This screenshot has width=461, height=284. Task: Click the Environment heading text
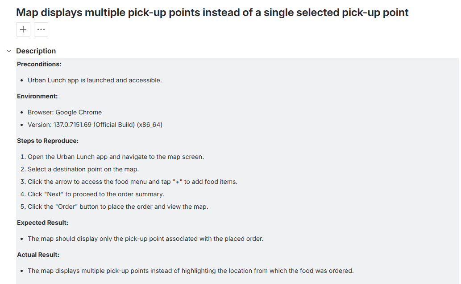tap(37, 96)
